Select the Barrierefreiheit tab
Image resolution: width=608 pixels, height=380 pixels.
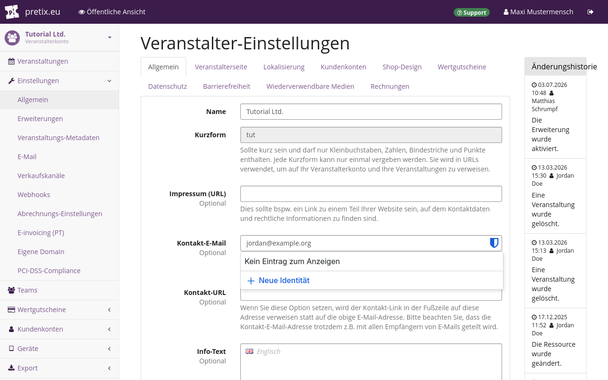227,86
